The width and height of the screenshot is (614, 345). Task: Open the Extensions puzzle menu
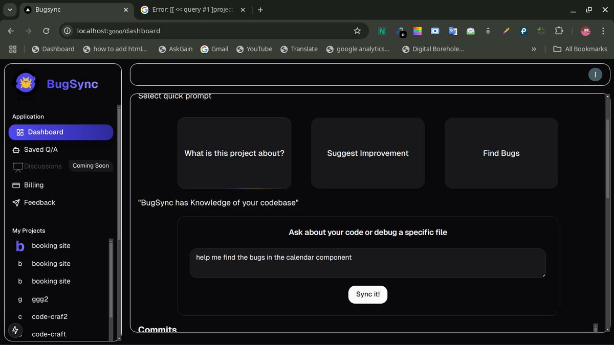[559, 31]
